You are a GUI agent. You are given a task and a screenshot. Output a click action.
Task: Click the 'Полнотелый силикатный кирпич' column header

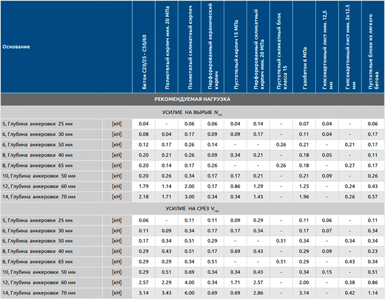point(190,47)
